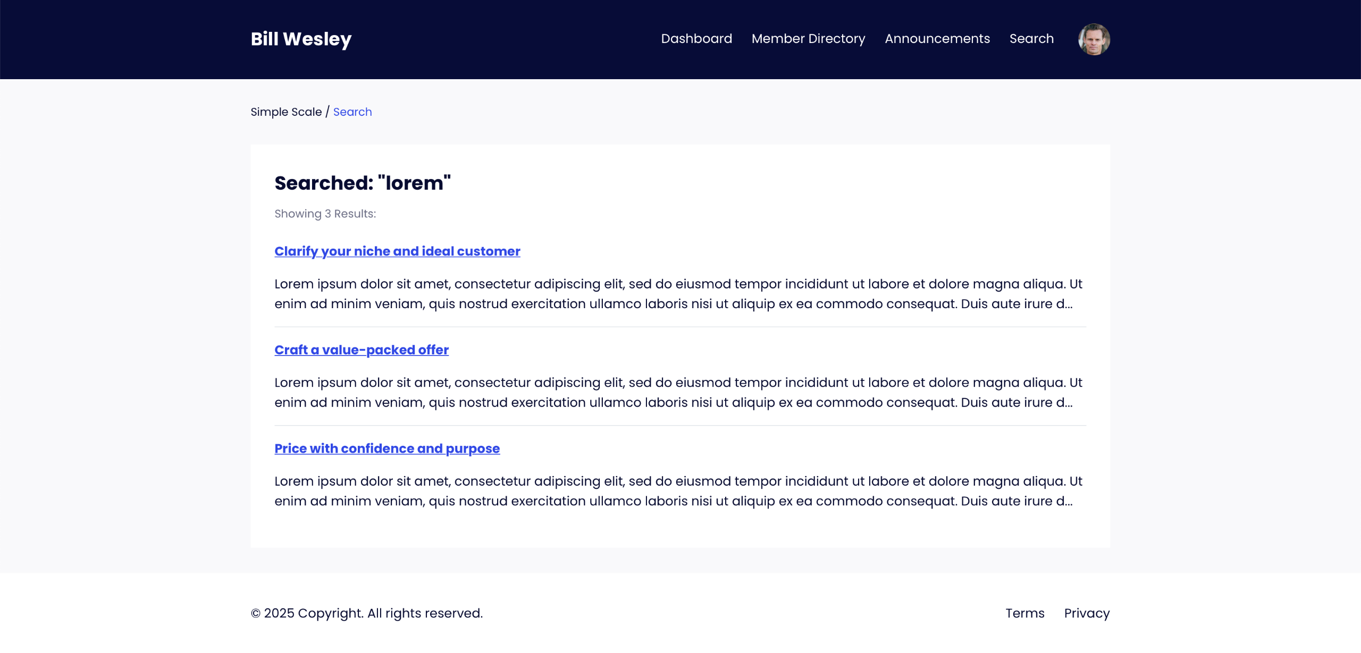Click the footer copyright notice
Screen dimensions: 1361x653
point(366,613)
